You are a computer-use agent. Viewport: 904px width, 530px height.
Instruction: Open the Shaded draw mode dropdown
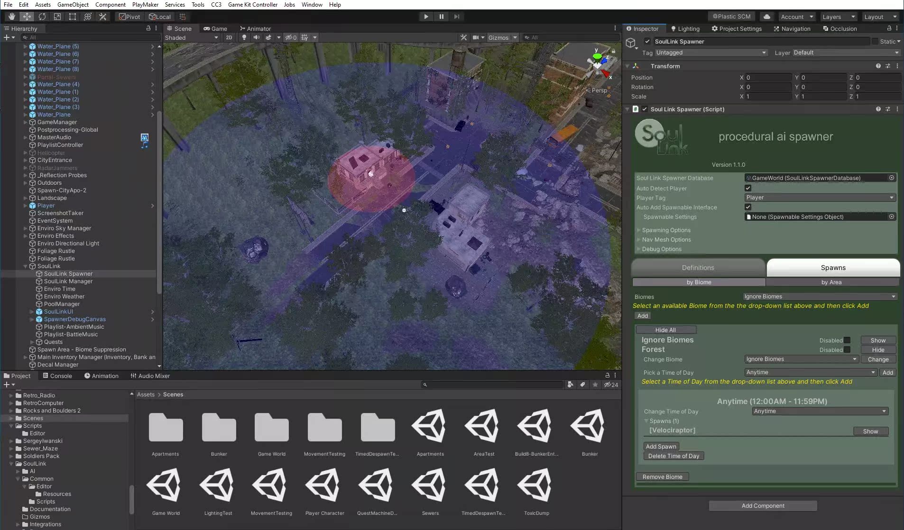pyautogui.click(x=191, y=37)
